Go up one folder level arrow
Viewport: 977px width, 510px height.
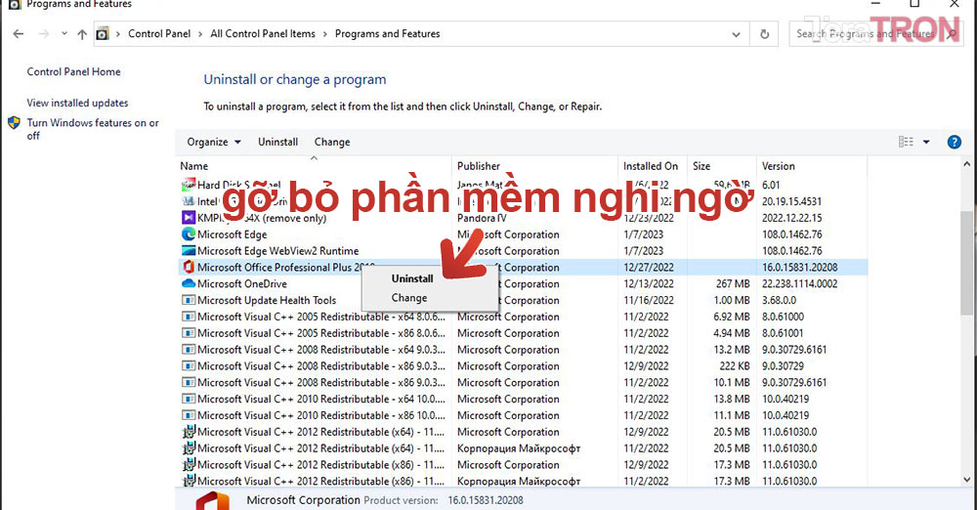pos(82,34)
